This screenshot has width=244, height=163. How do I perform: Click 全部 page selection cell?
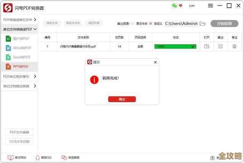point(140,47)
